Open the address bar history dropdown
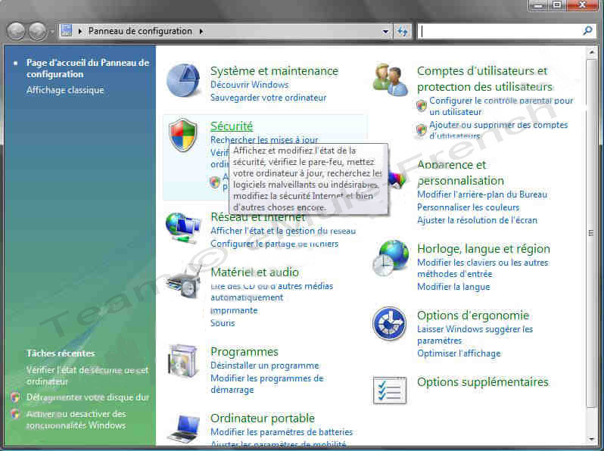This screenshot has width=604, height=451. pos(385,31)
